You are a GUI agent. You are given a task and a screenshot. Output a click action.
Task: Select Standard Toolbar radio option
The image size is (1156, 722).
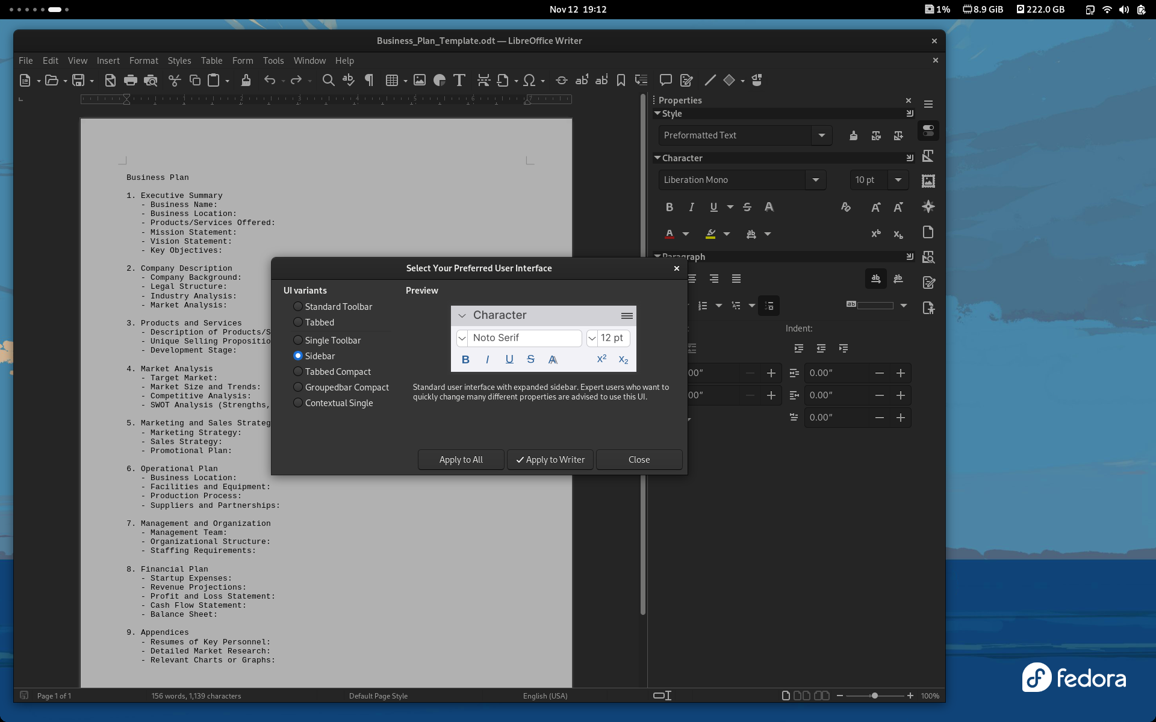pyautogui.click(x=298, y=307)
